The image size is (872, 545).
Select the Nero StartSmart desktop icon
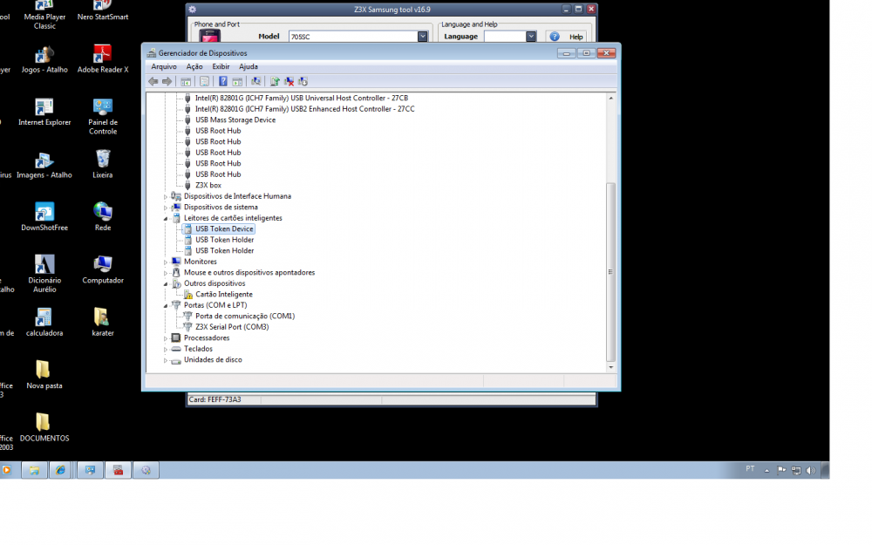pos(103,11)
